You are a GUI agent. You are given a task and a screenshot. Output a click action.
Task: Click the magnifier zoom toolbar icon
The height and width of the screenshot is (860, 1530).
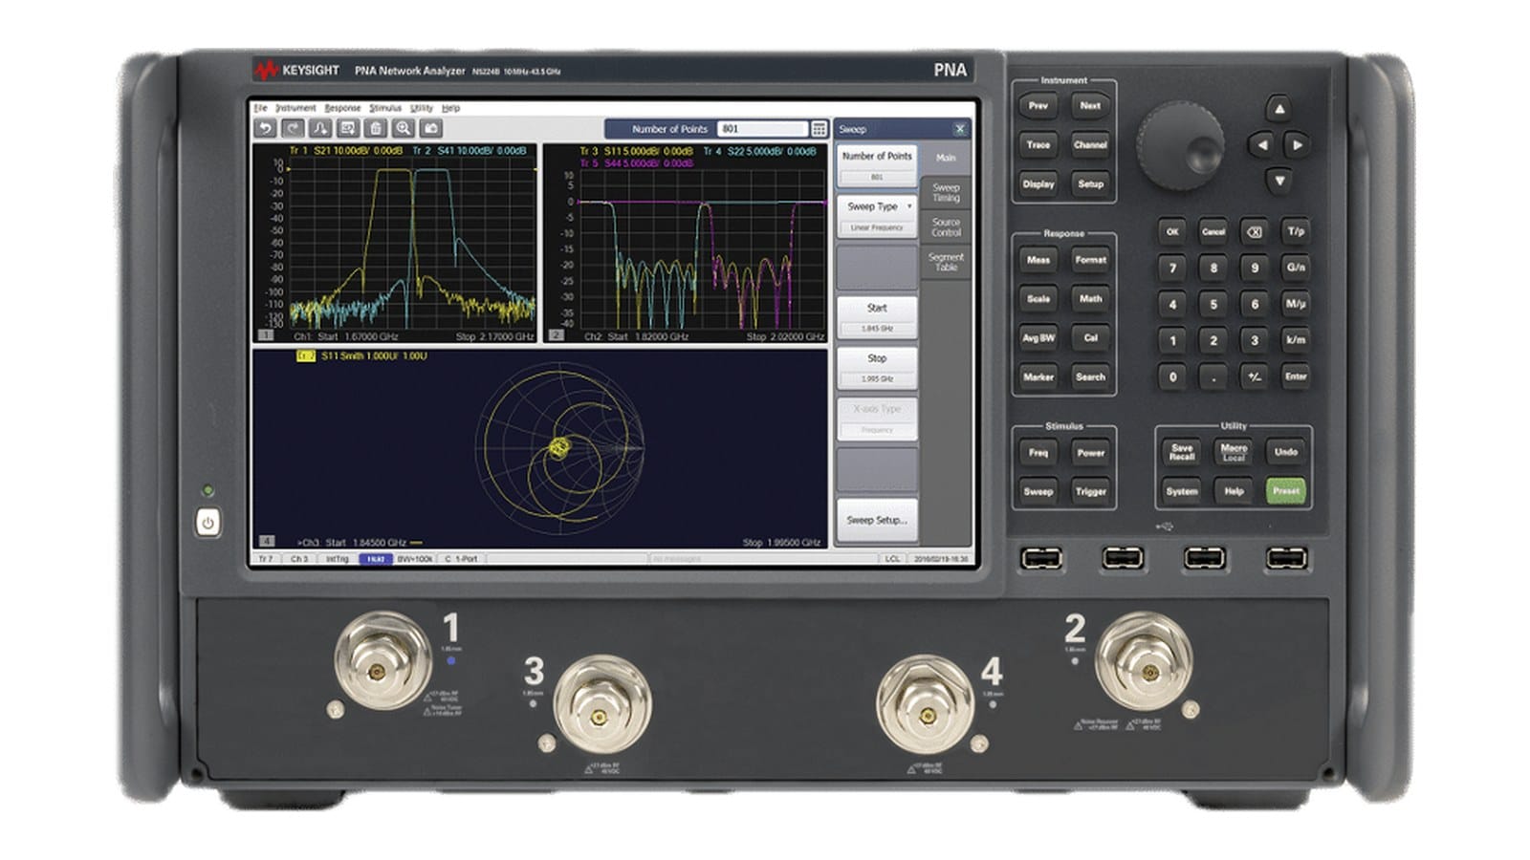[x=404, y=128]
